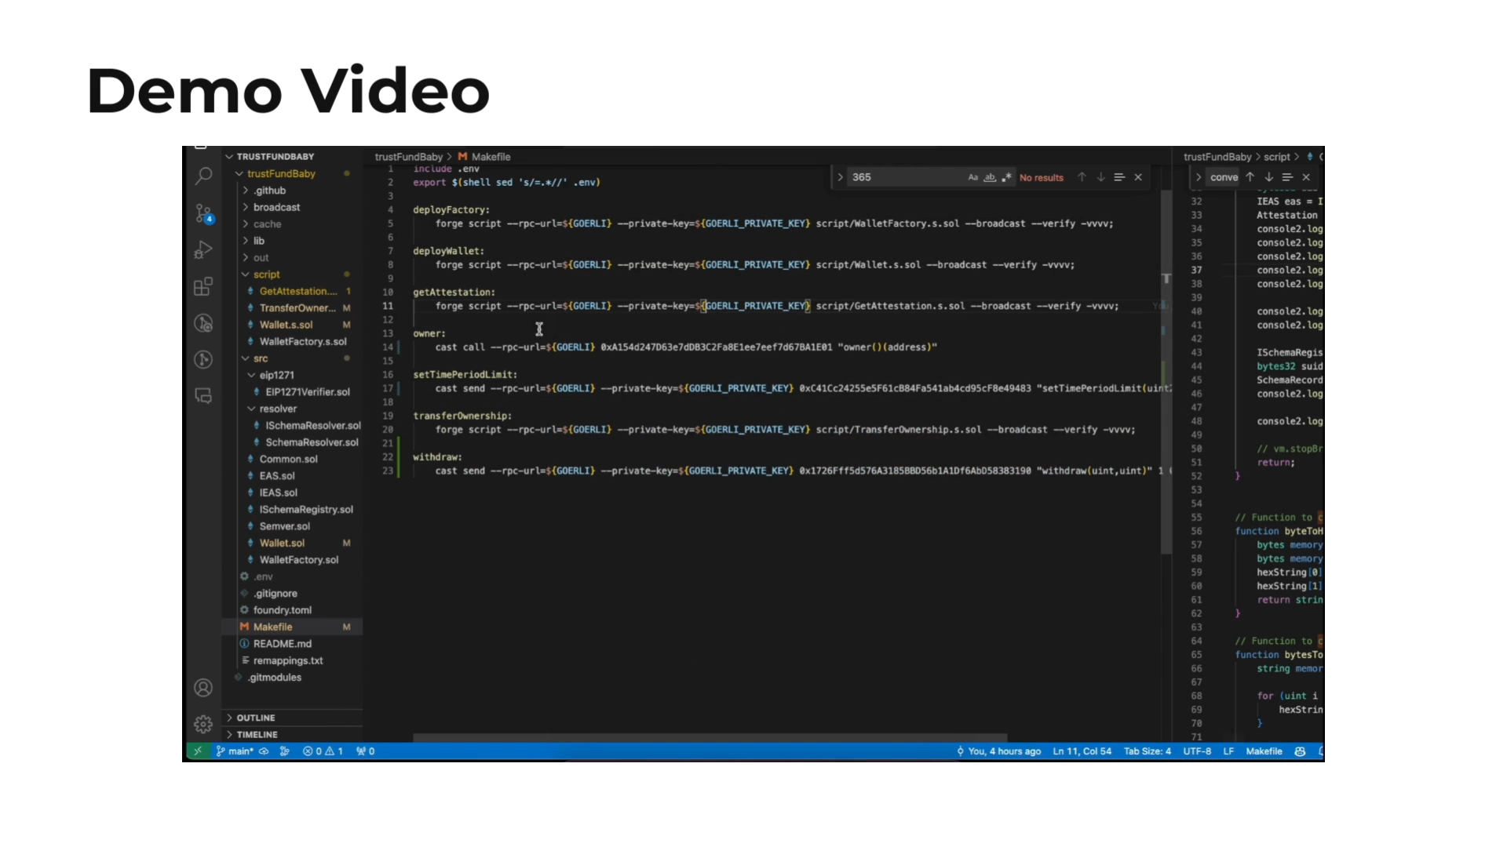Expand the out folder
The height and width of the screenshot is (847, 1507).
tap(292, 257)
